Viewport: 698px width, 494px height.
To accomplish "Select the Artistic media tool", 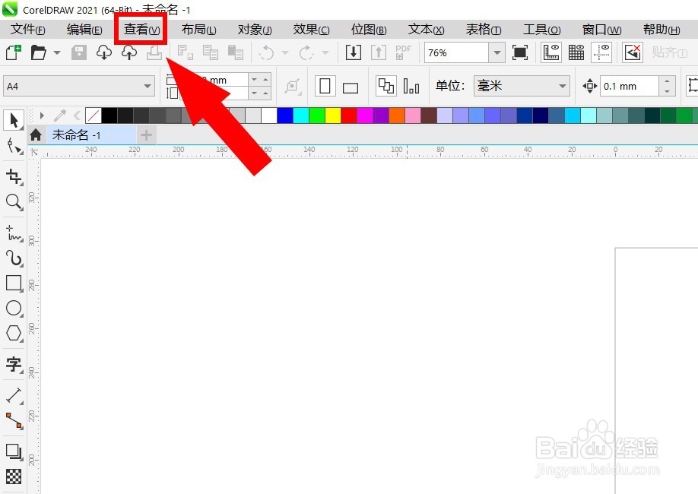I will click(x=14, y=258).
